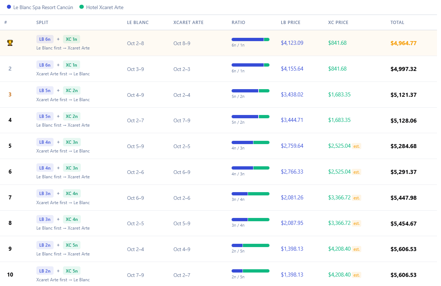Click the XC price $2,525.04 in row 6
Screen dimensions: 441x286
pos(339,172)
